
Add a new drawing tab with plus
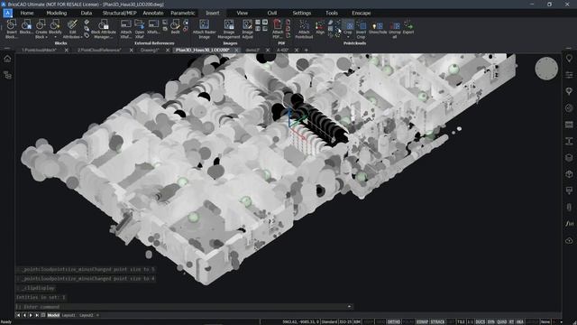pyautogui.click(x=307, y=50)
